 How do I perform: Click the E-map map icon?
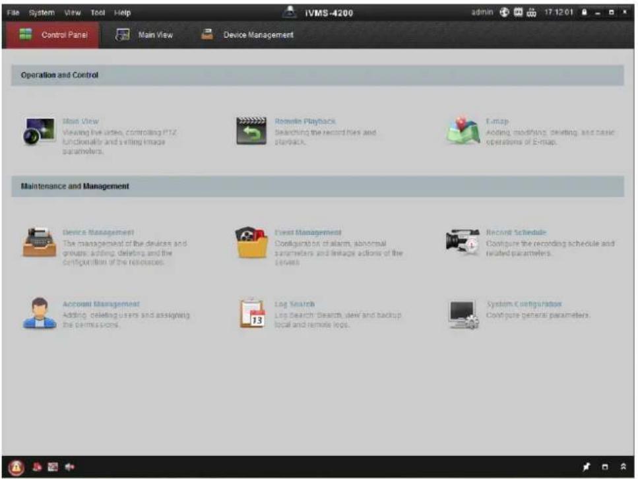tap(463, 131)
